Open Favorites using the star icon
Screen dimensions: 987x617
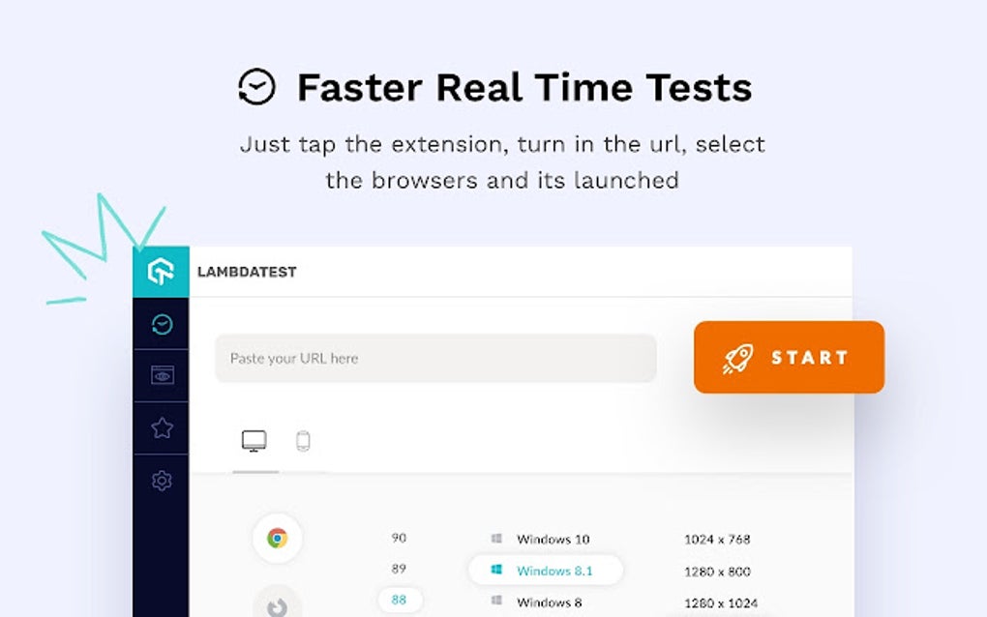tap(163, 426)
